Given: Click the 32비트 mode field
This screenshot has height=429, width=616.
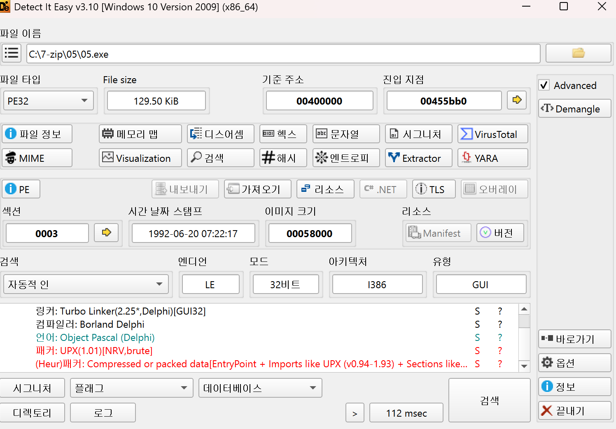Looking at the screenshot, I should pos(286,284).
